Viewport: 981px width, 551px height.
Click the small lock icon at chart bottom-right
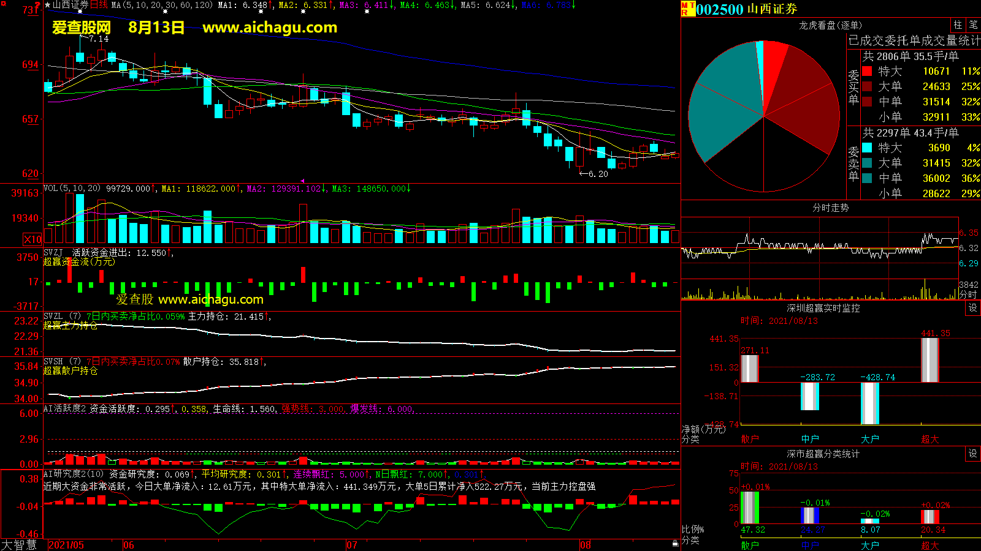click(675, 543)
